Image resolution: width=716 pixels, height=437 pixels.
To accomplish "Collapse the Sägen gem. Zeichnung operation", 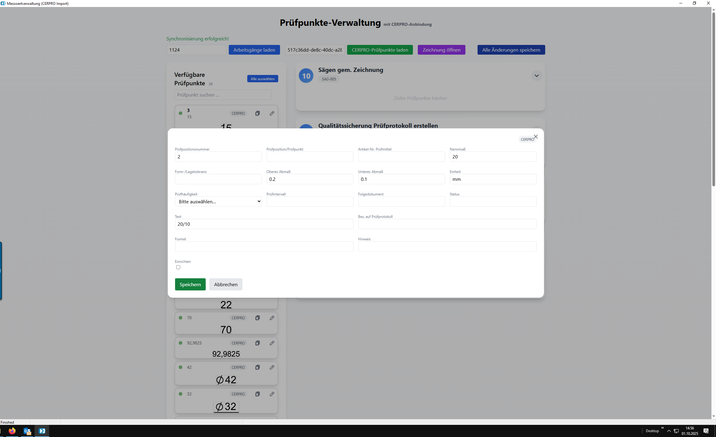I will click(536, 76).
